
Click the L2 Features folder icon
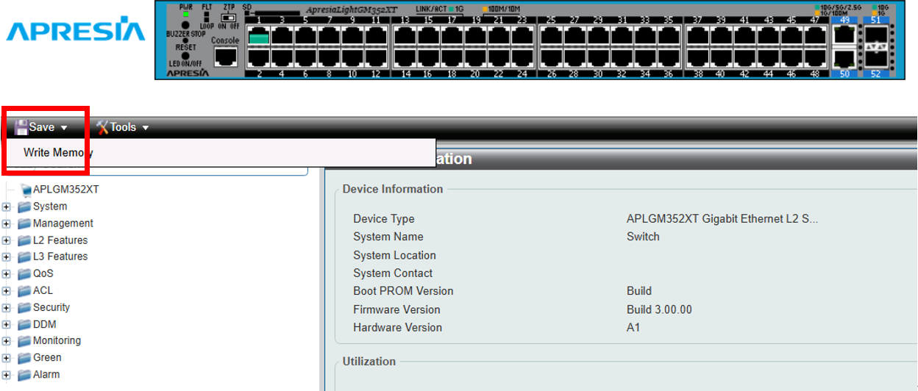pyautogui.click(x=24, y=241)
